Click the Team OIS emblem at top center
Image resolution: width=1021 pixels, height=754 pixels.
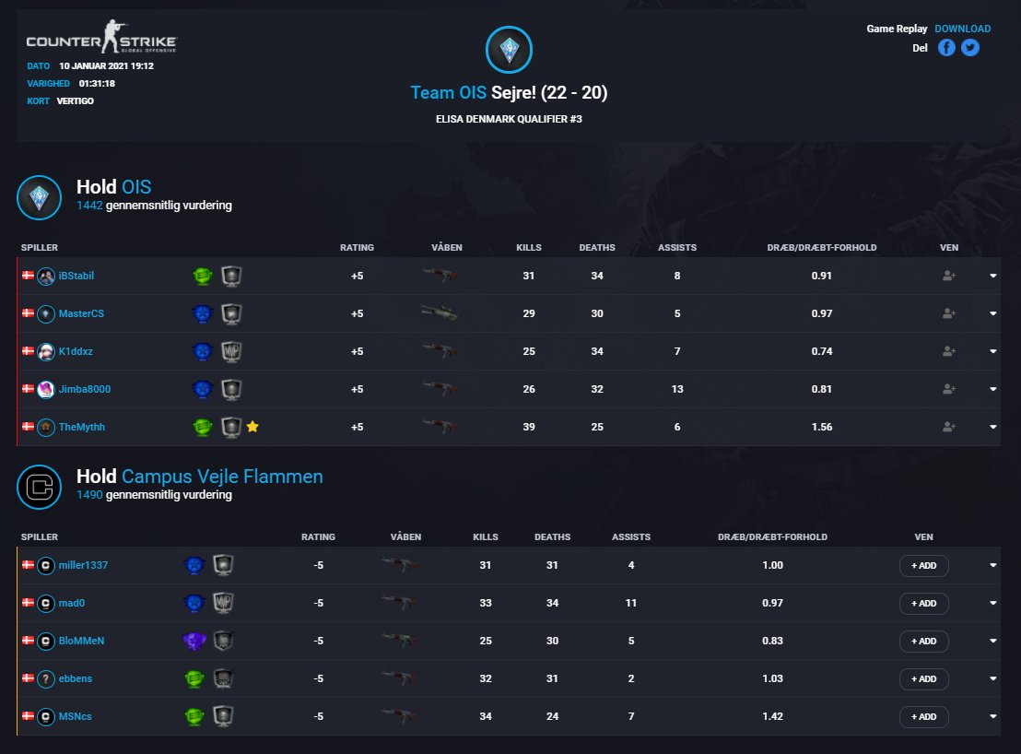click(x=510, y=50)
